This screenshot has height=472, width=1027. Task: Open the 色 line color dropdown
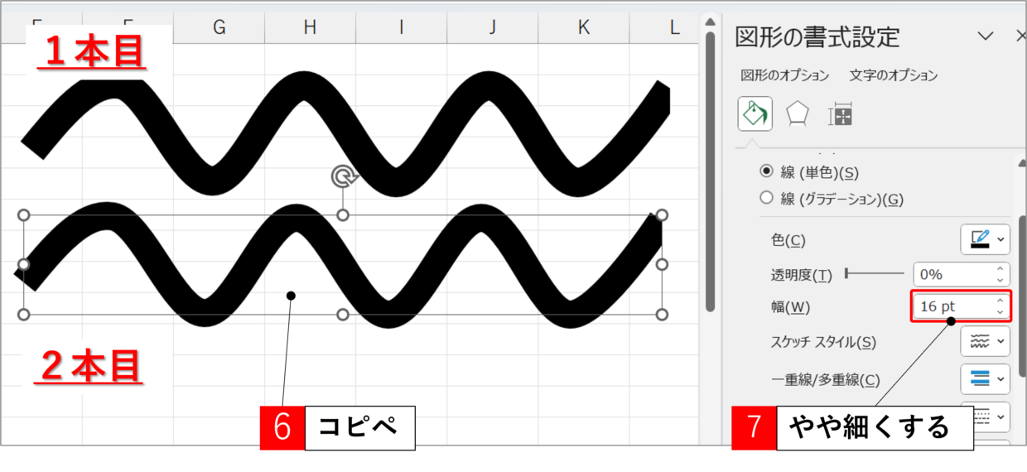tap(985, 240)
